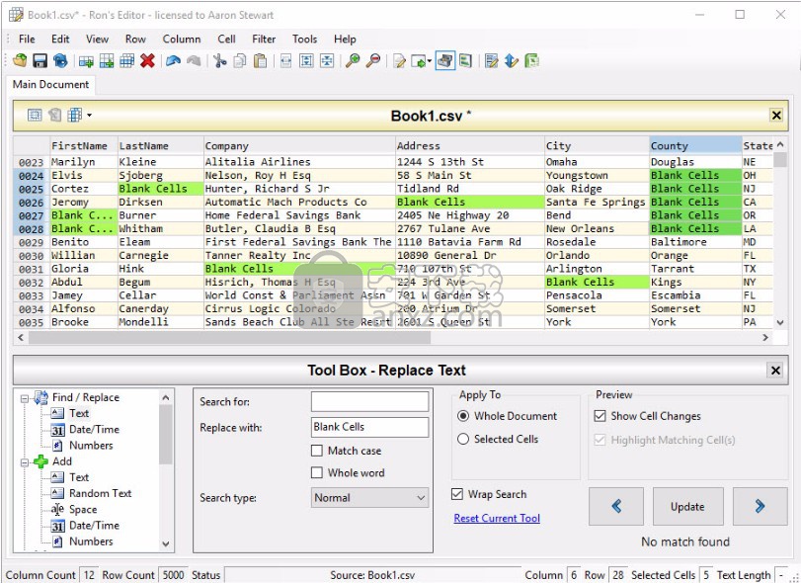Click the page with pencil toolbar icon
Viewport: 801px width, 583px height.
click(x=399, y=61)
